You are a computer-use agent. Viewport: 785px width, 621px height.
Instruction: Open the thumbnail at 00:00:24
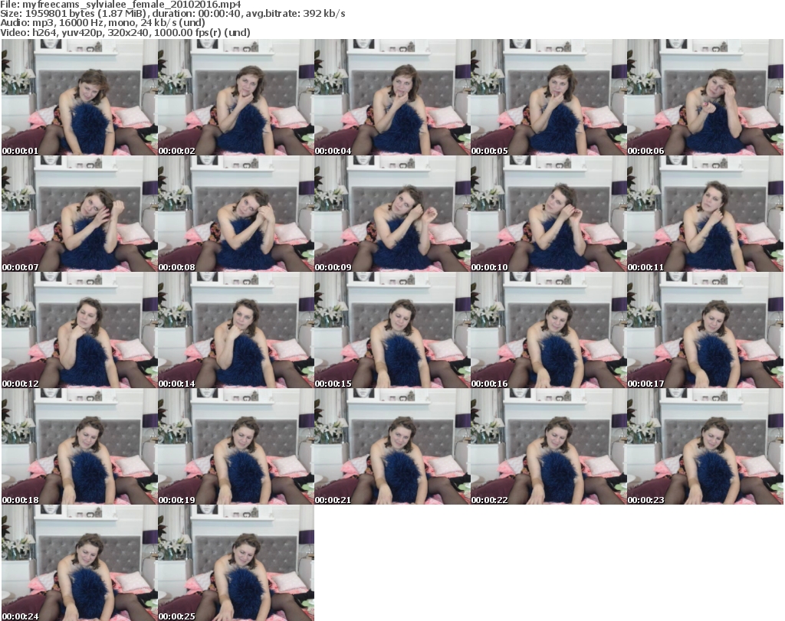click(x=80, y=563)
